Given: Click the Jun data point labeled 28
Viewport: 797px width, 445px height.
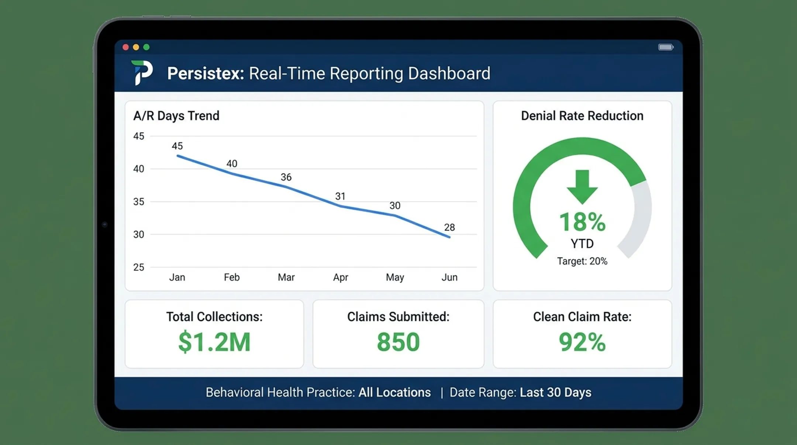Looking at the screenshot, I should pos(449,237).
